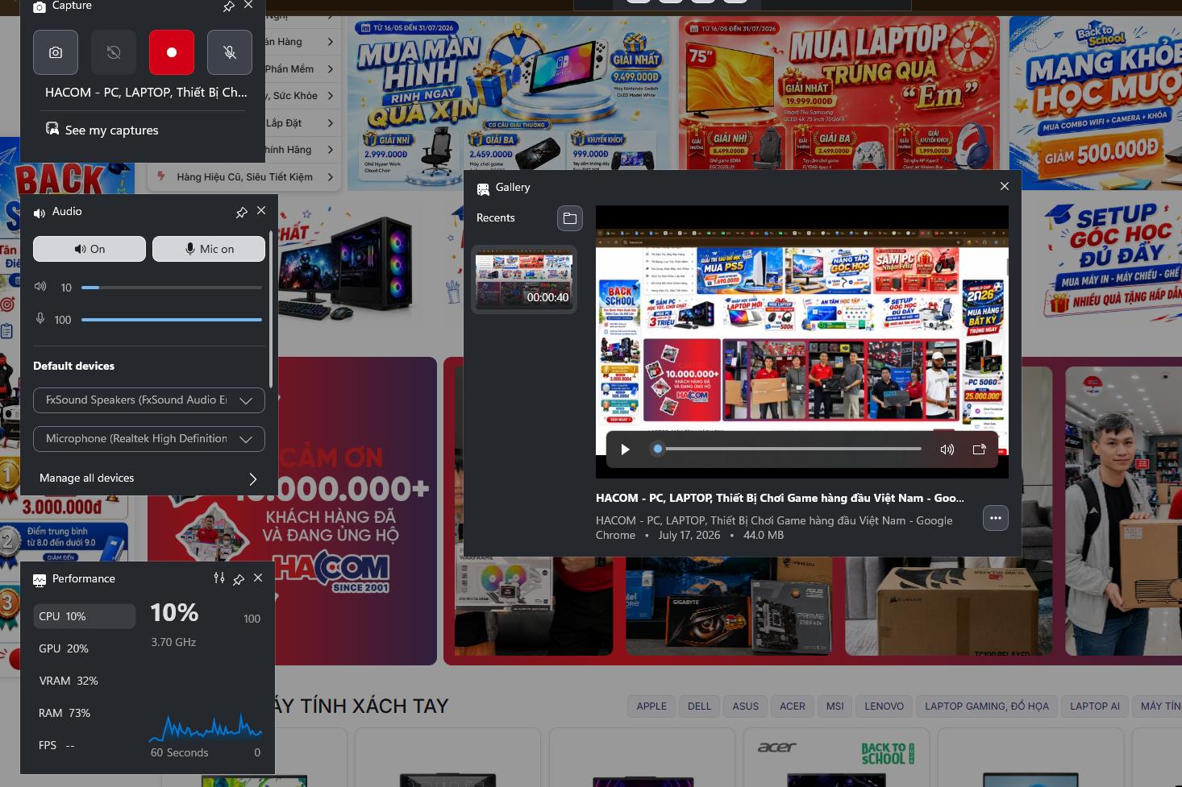Click the Audio widget scrollbar

271,310
